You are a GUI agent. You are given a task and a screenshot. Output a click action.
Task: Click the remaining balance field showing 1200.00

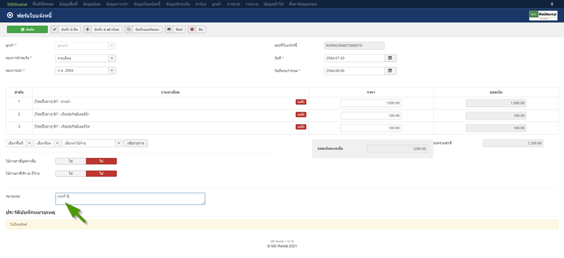[398, 149]
